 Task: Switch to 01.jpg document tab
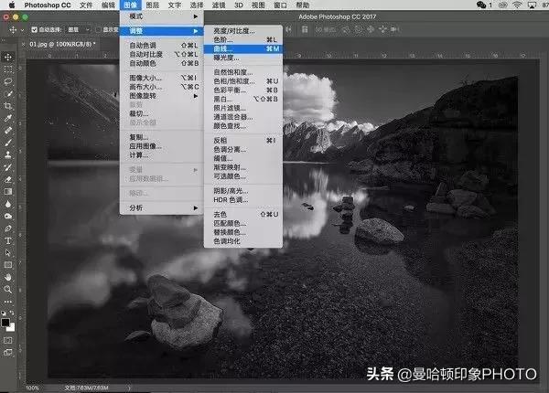(x=62, y=44)
